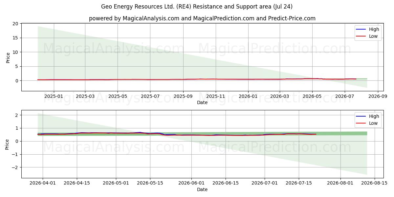Select the −2 price tick on bottom chart

tap(15, 167)
